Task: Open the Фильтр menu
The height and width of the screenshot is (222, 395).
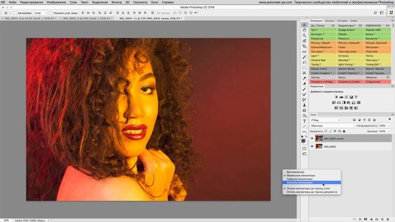Action: (117, 2)
